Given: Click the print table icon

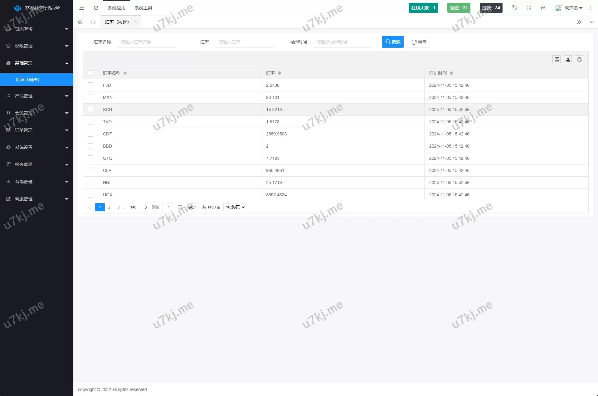Looking at the screenshot, I should coord(579,59).
